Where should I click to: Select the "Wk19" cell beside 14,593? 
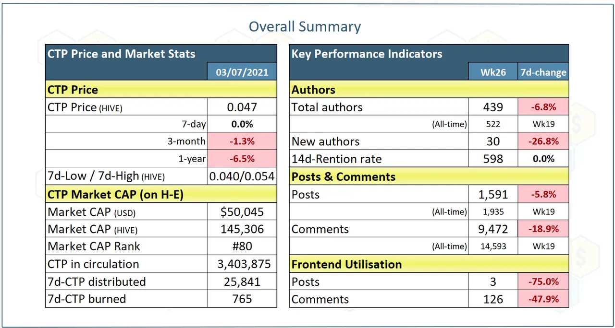(x=543, y=246)
